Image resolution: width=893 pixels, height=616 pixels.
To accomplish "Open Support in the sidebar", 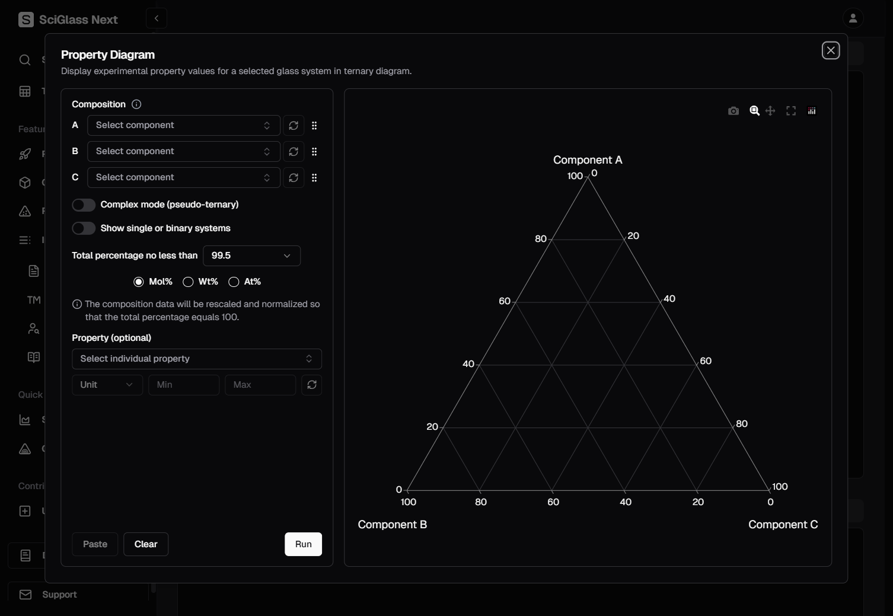I will click(x=59, y=595).
